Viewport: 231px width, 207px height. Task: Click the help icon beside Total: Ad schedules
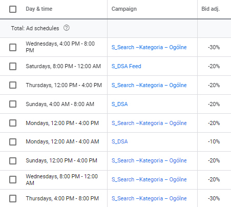[x=67, y=28]
